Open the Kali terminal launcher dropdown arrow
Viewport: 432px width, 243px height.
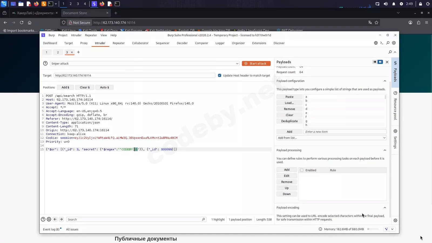(x=56, y=4)
